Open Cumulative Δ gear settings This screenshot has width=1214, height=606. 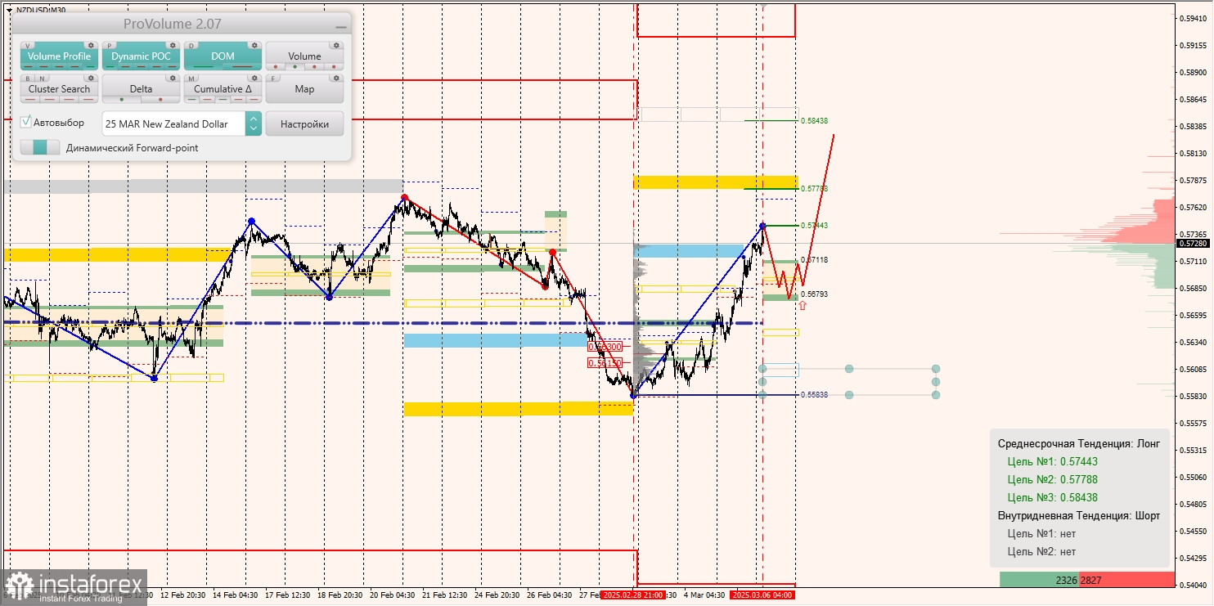tap(254, 78)
